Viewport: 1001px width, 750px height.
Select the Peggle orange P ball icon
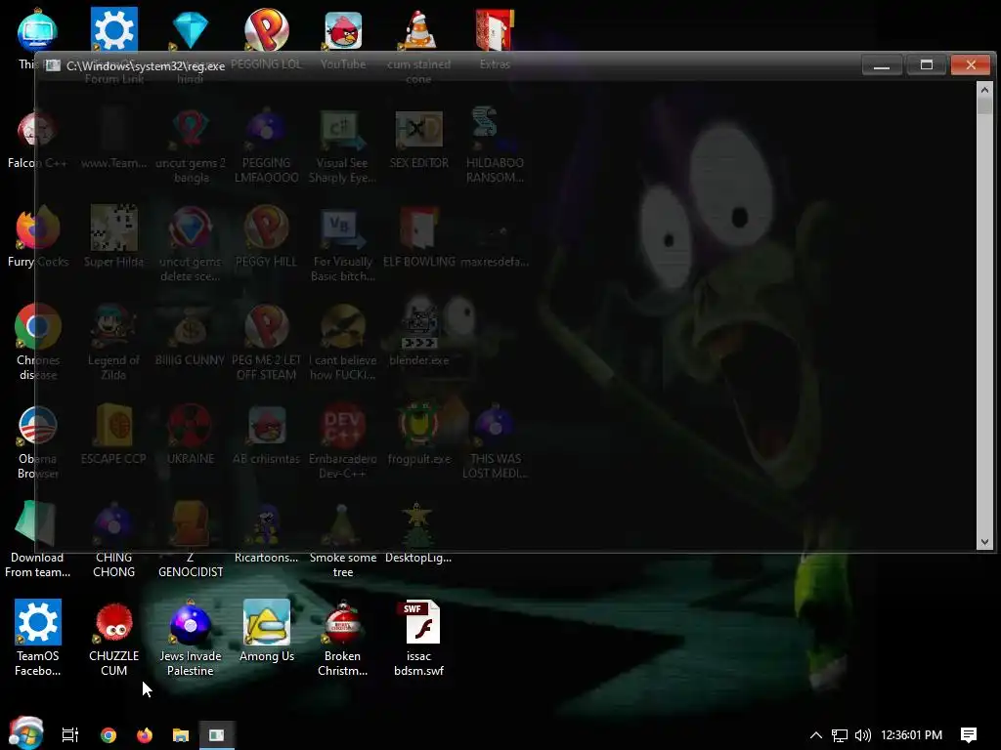266,29
